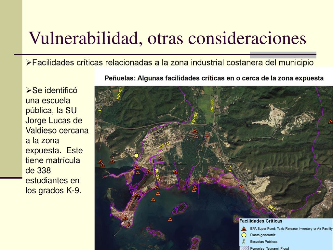Click the PR-385 road label
Viewport: 333px width, 250px height.
coord(212,105)
